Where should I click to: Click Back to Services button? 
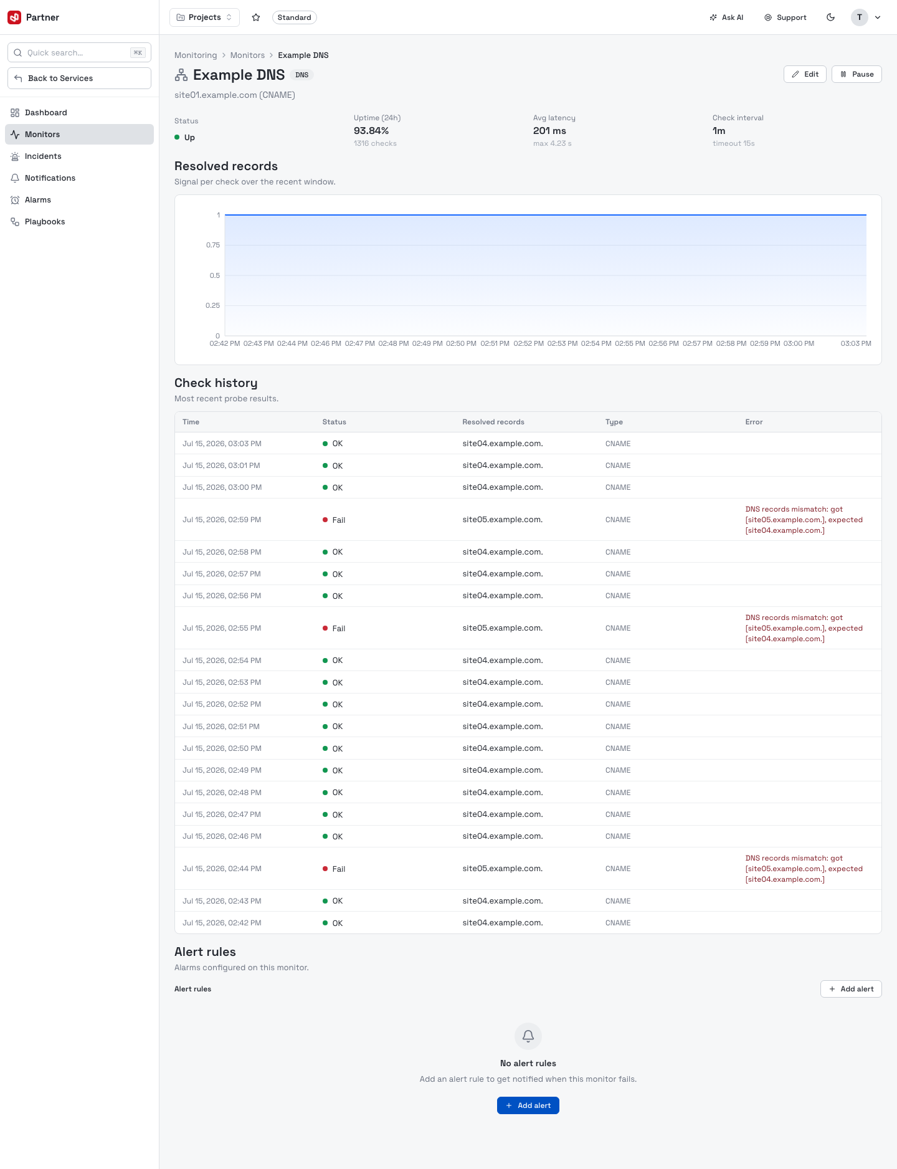[x=79, y=79]
